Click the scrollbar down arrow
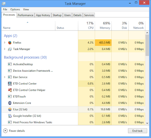Image resolution: width=151 pixels, height=138 pixels. [147, 123]
